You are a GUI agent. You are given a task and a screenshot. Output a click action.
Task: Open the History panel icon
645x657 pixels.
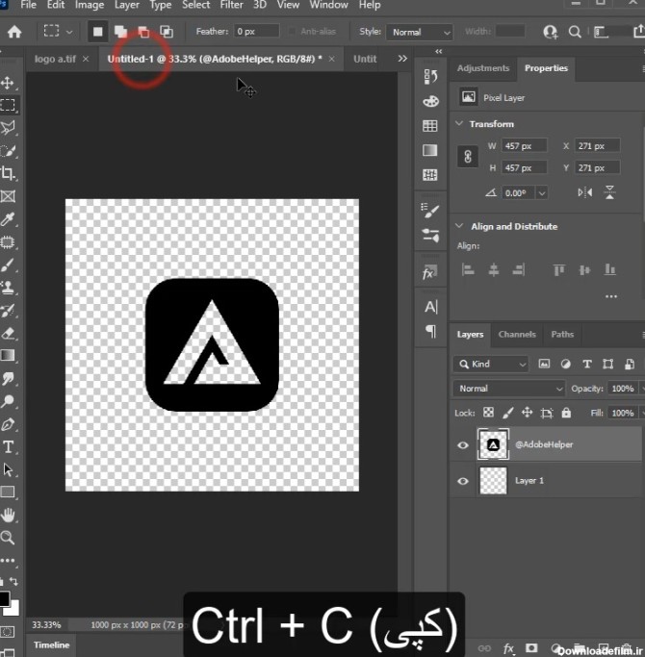(430, 77)
